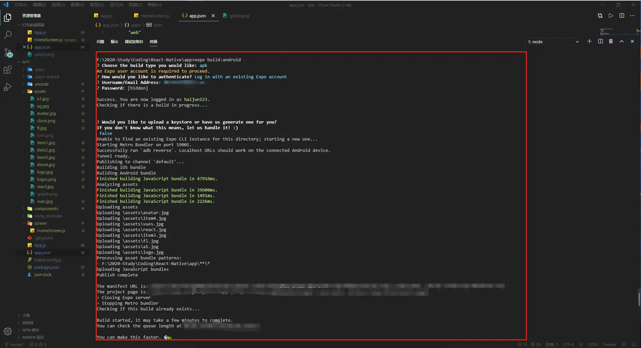Close app.json in open editors list

(24, 47)
